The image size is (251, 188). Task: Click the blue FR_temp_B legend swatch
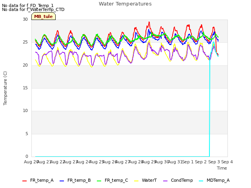pos(62,181)
